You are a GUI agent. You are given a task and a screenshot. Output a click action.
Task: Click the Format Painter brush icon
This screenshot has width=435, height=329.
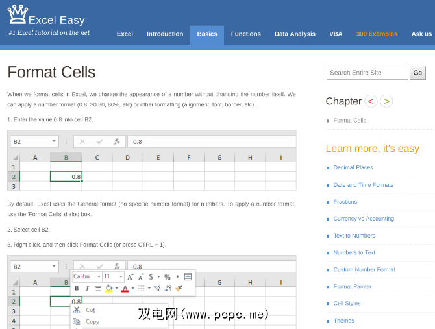179,289
